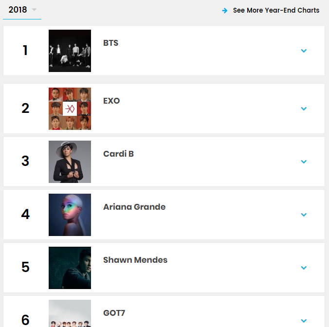Click the BTS artist name
Image resolution: width=329 pixels, height=327 pixels.
111,43
